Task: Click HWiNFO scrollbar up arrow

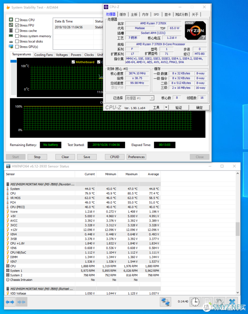Action: coord(237,173)
